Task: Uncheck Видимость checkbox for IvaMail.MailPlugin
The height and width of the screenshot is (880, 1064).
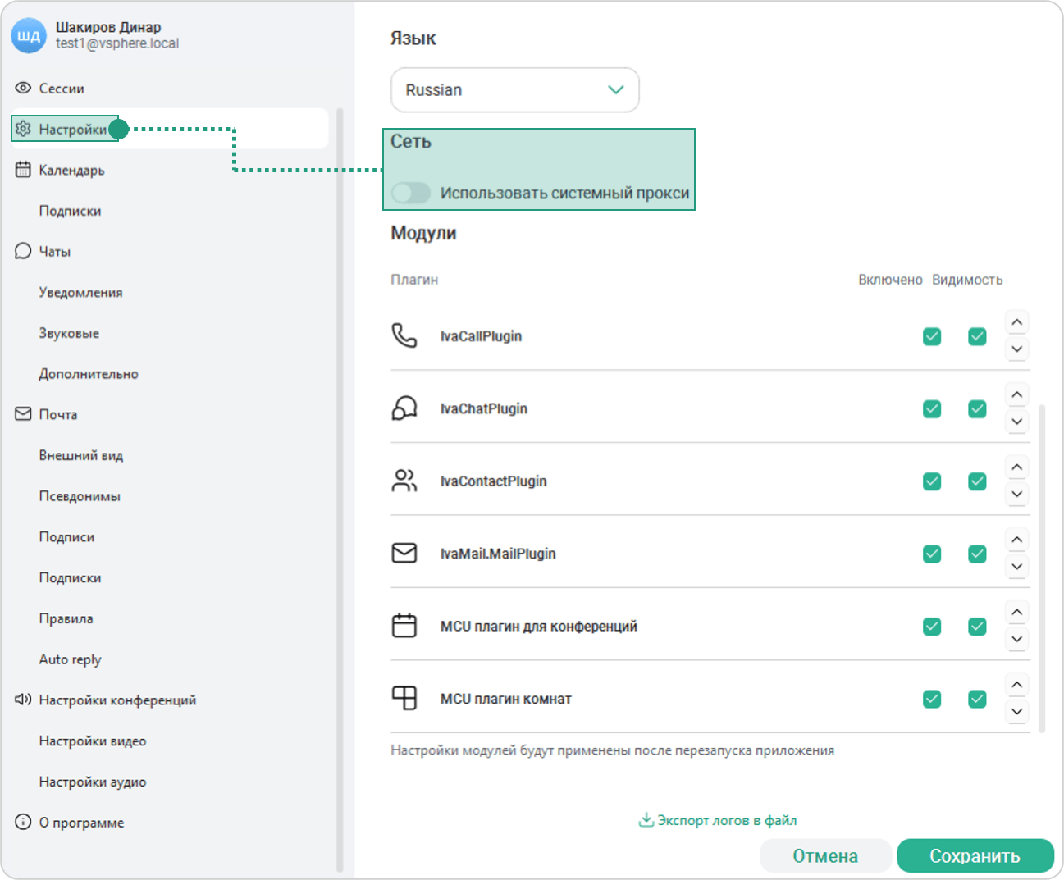Action: pyautogui.click(x=977, y=554)
